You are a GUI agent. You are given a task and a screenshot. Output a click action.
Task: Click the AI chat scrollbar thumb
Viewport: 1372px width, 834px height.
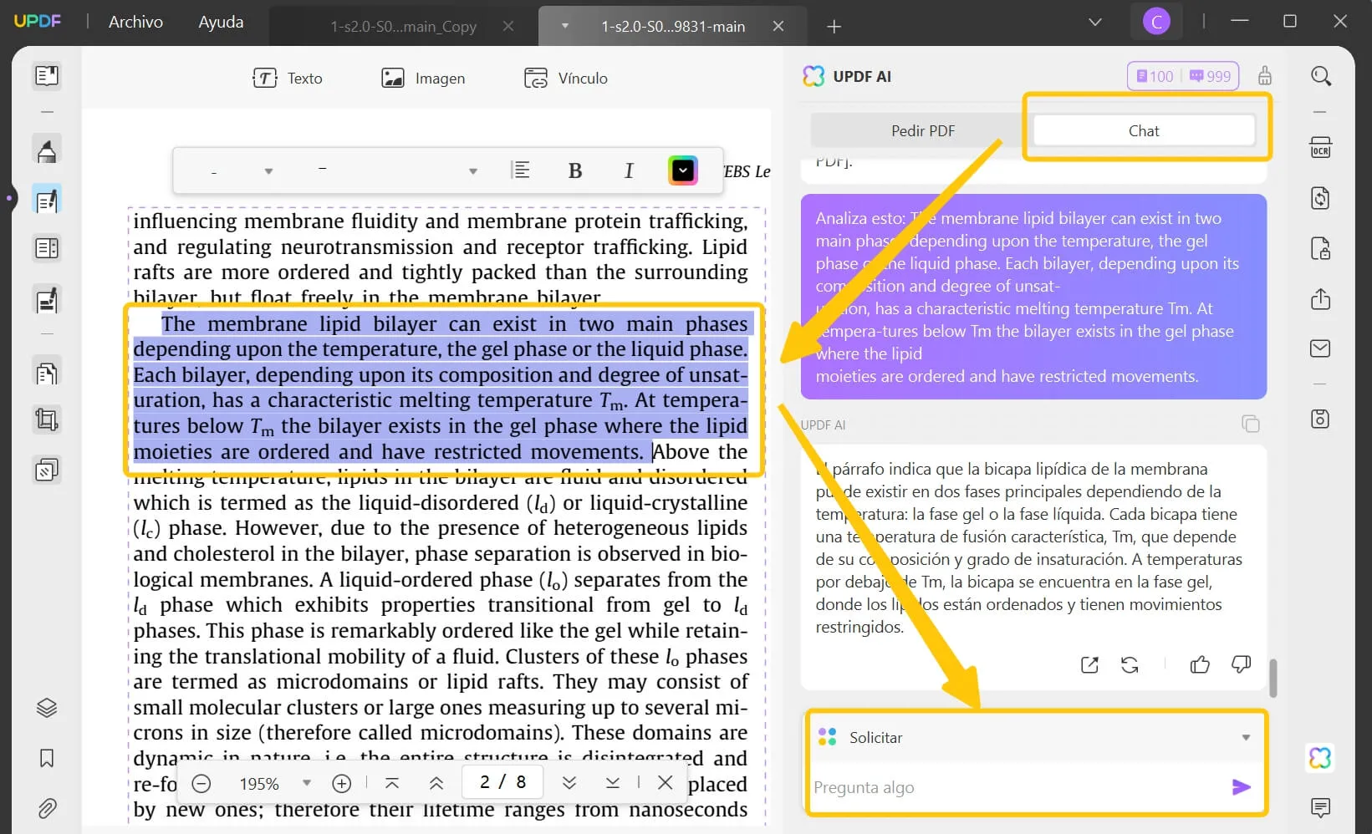[1273, 678]
